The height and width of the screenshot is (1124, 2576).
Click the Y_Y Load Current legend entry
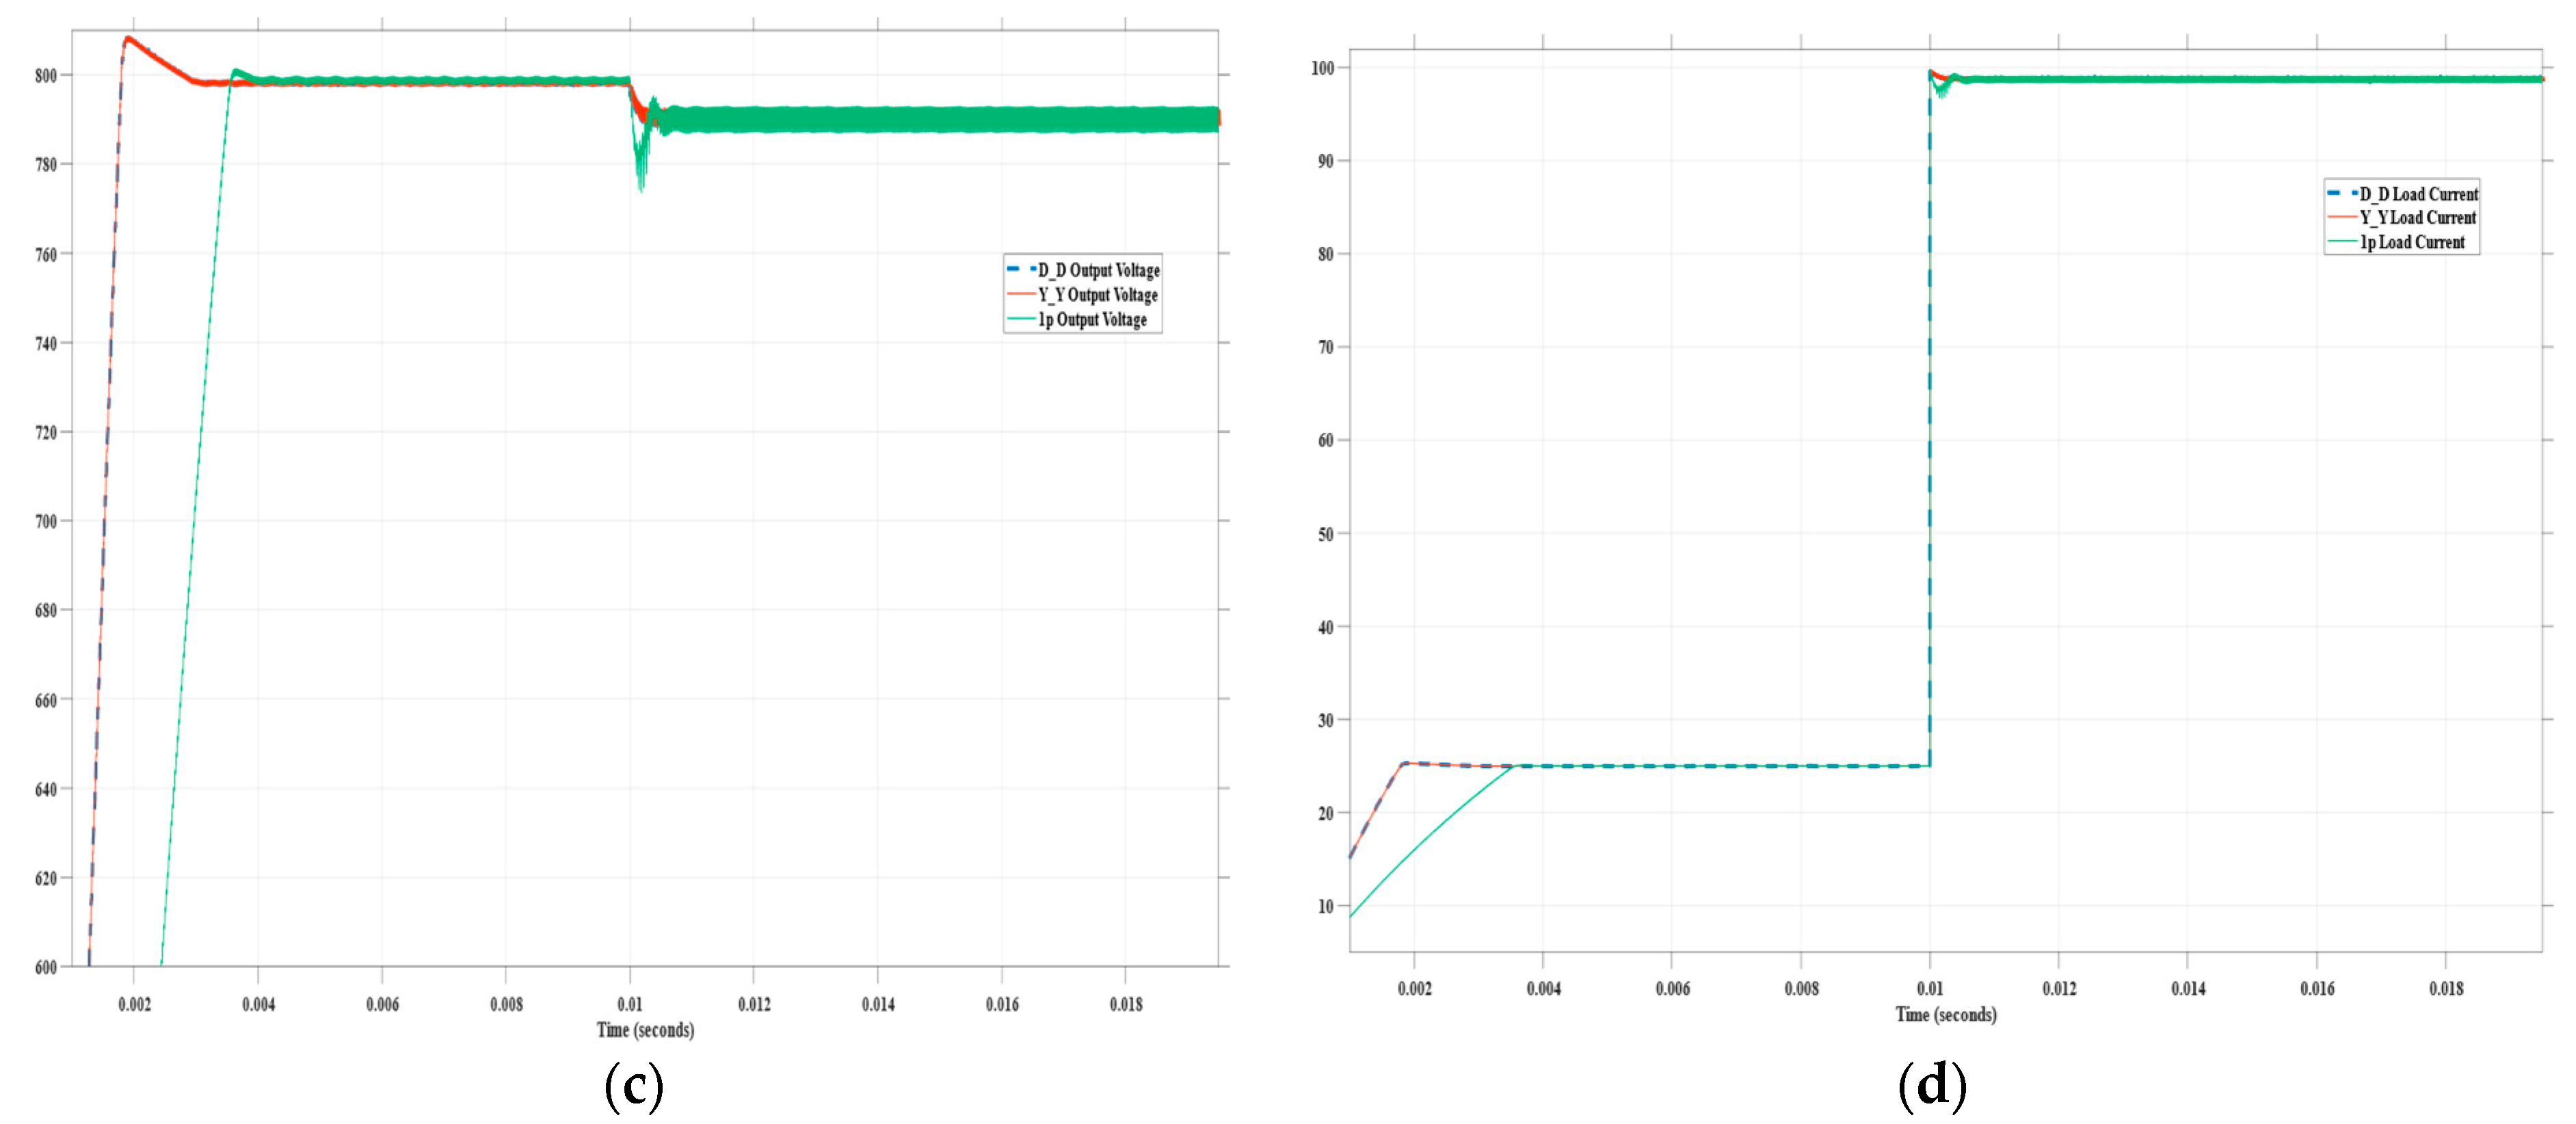coord(2417,218)
